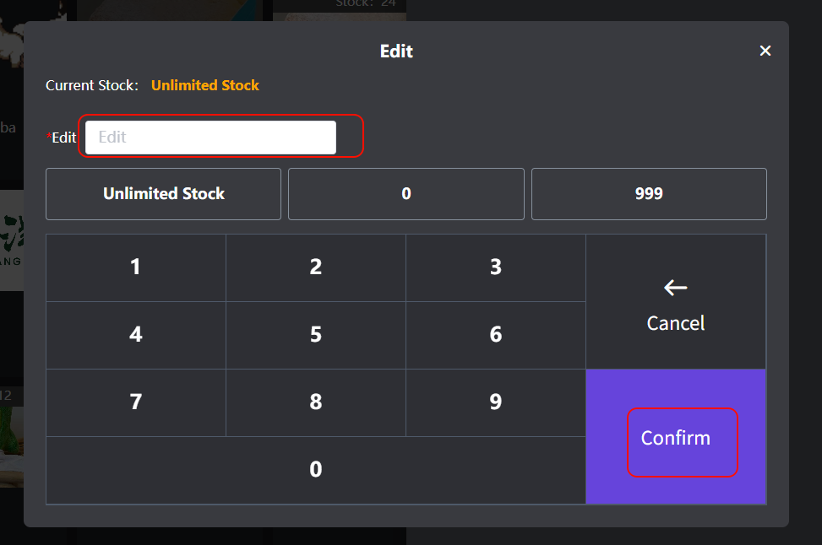Tap number 9 on keypad
Image resolution: width=822 pixels, height=545 pixels.
click(x=496, y=402)
